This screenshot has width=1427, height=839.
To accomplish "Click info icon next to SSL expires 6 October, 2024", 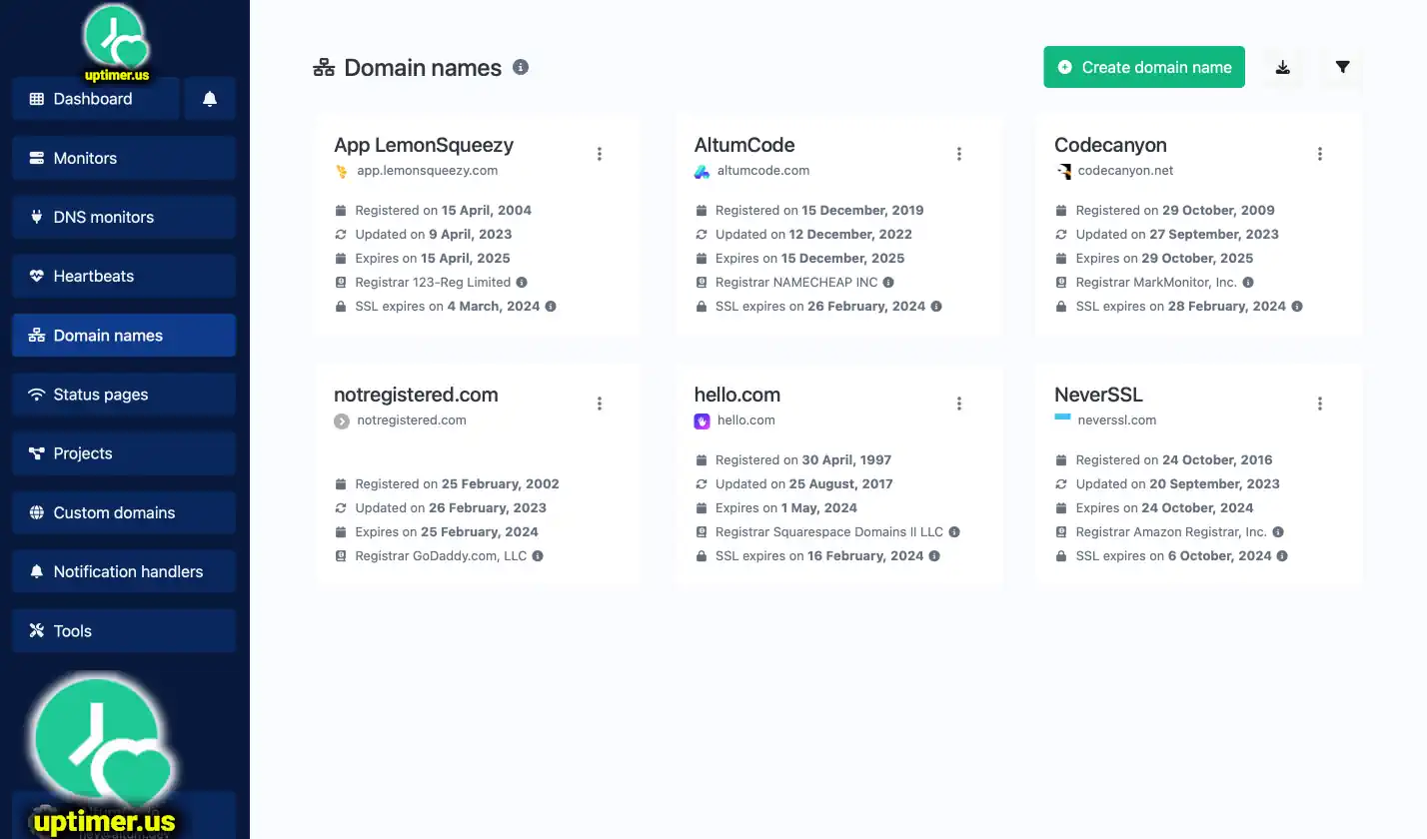I will coord(1282,556).
